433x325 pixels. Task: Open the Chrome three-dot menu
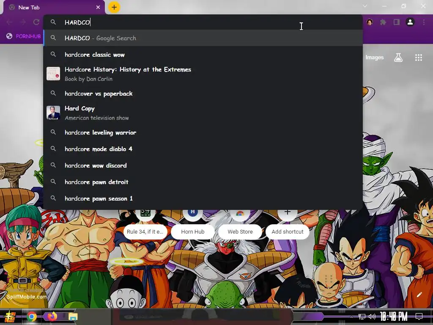[x=424, y=22]
